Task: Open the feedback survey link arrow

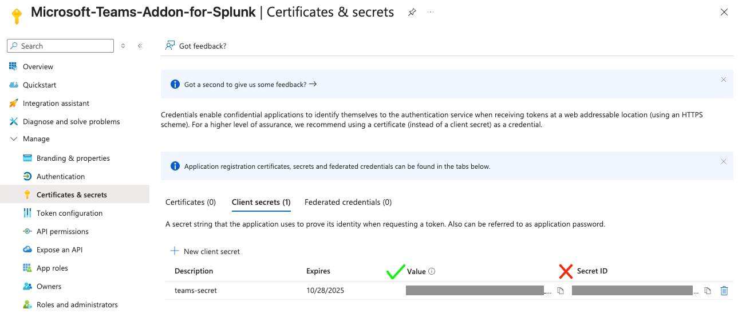Action: click(313, 84)
